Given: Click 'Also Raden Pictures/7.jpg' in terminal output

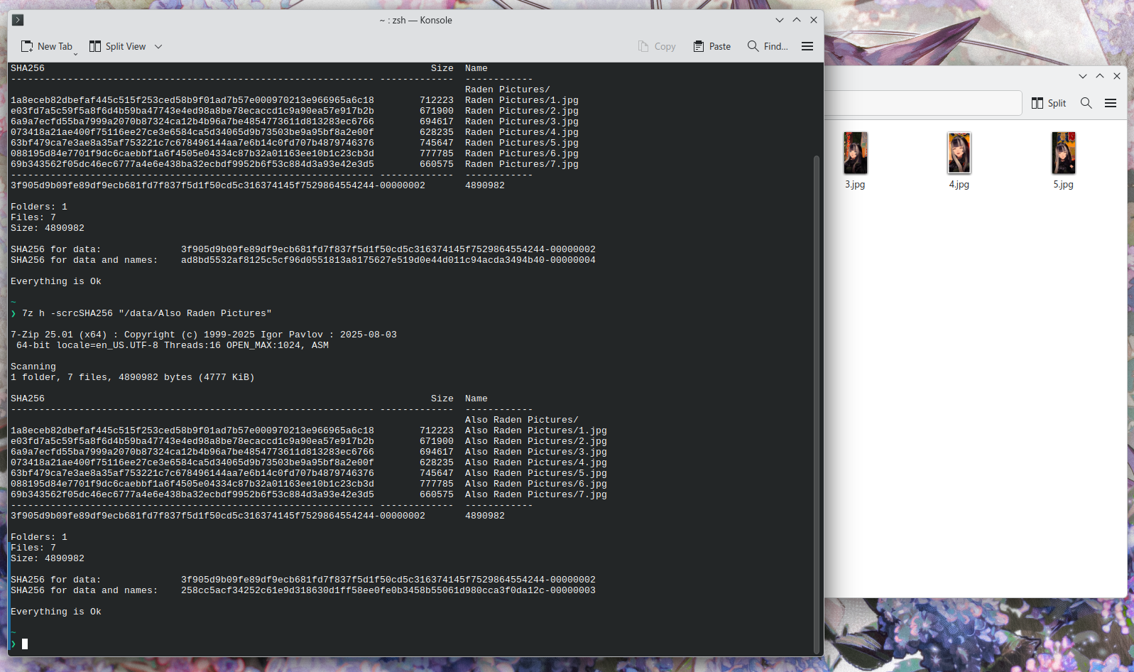Looking at the screenshot, I should tap(536, 494).
